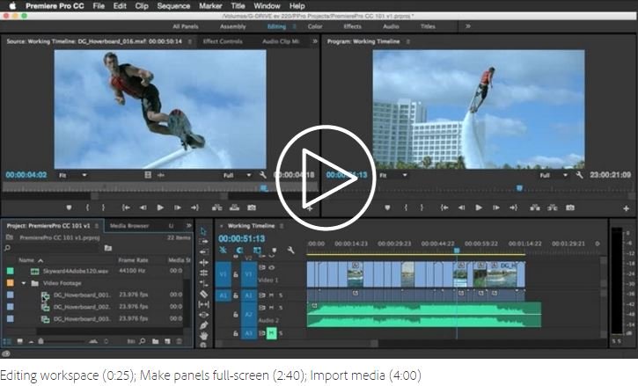The height and width of the screenshot is (386, 638).
Task: Open the Project panel menu icon
Action: pos(97,226)
